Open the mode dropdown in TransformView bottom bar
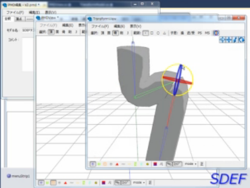This screenshot has width=250, height=188. tap(190, 164)
